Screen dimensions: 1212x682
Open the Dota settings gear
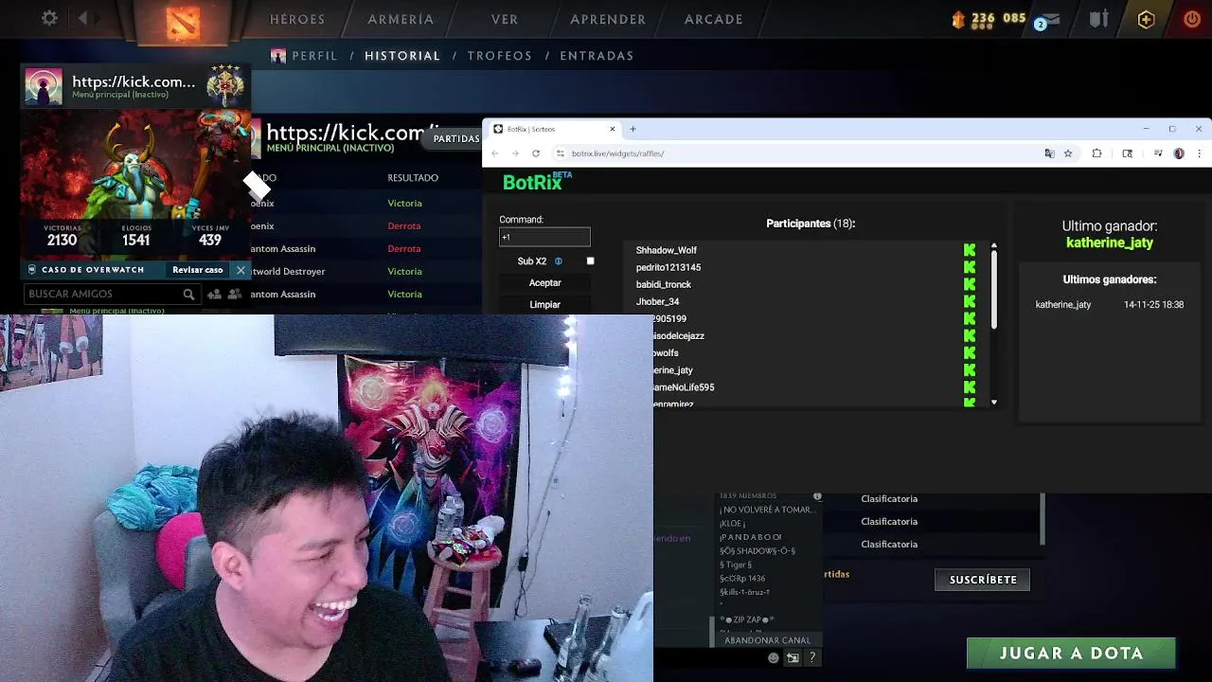tap(49, 18)
